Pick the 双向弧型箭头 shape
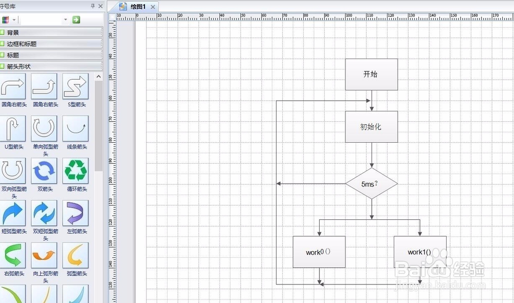514x303 pixels. click(x=13, y=171)
